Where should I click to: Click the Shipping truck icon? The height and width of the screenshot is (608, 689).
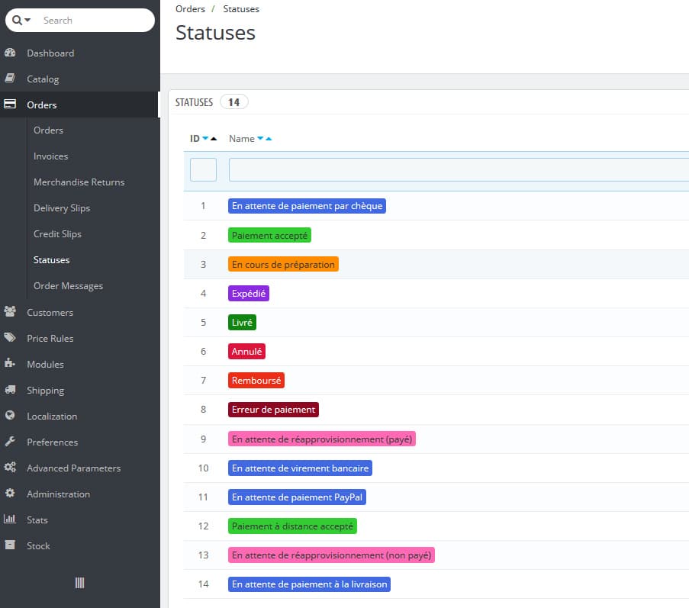click(x=10, y=391)
